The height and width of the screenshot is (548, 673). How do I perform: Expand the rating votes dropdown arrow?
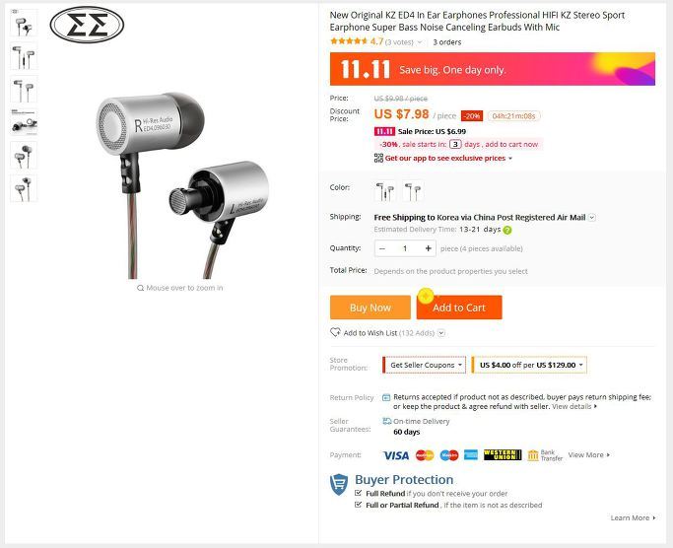coord(420,42)
